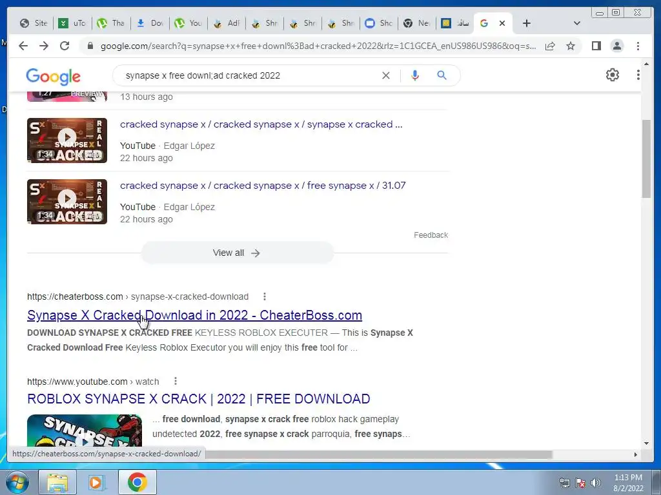Open the Action Center flag icon
Screen dimensions: 661x495
[580, 483]
